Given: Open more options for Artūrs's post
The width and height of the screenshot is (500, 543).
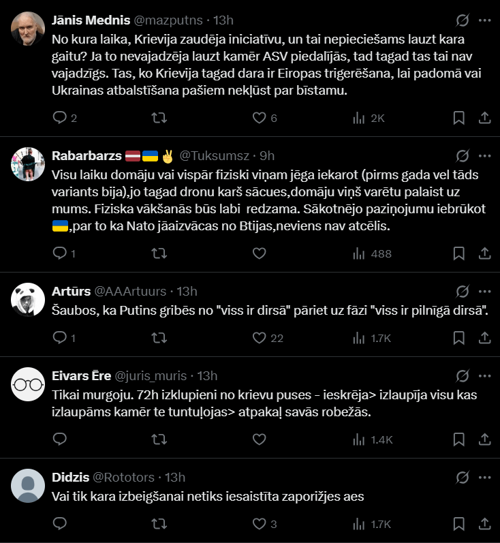Looking at the screenshot, I should (x=485, y=292).
